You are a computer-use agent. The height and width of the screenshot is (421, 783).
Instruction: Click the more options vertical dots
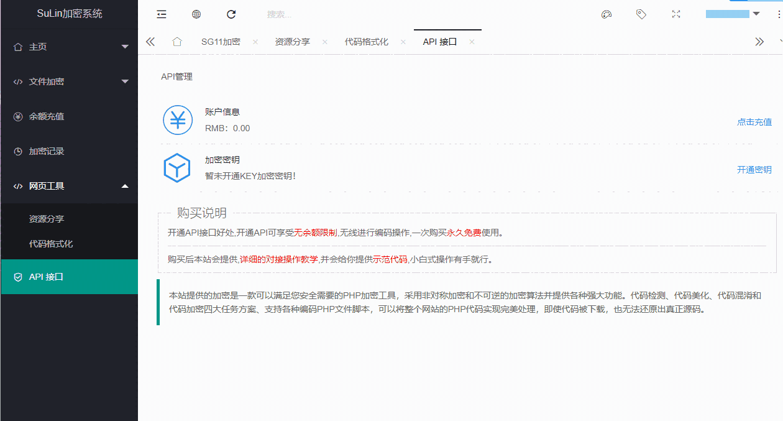coord(779,14)
